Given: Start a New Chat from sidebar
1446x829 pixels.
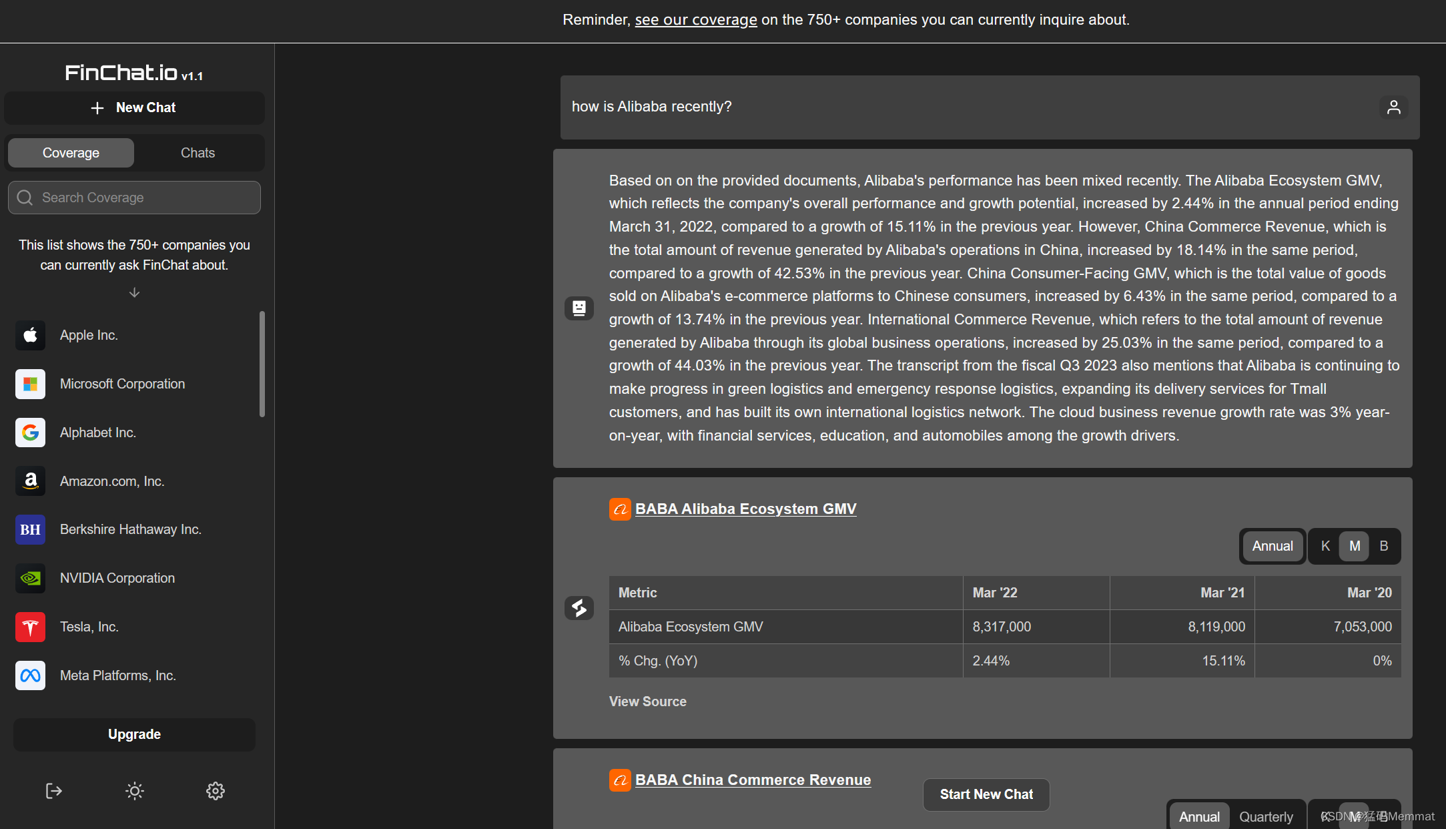Looking at the screenshot, I should [x=134, y=107].
